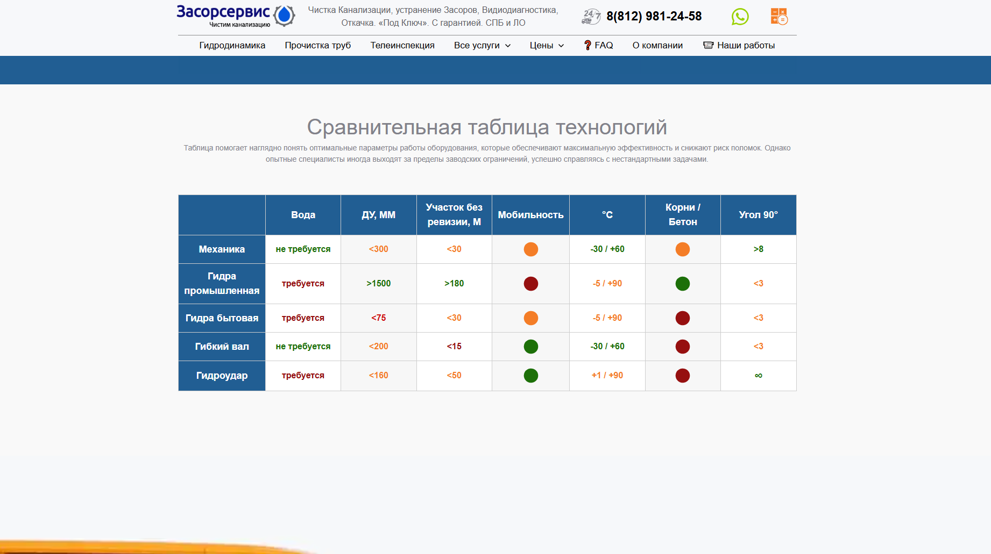Expand Все услуги dropdown
The image size is (991, 554).
482,45
